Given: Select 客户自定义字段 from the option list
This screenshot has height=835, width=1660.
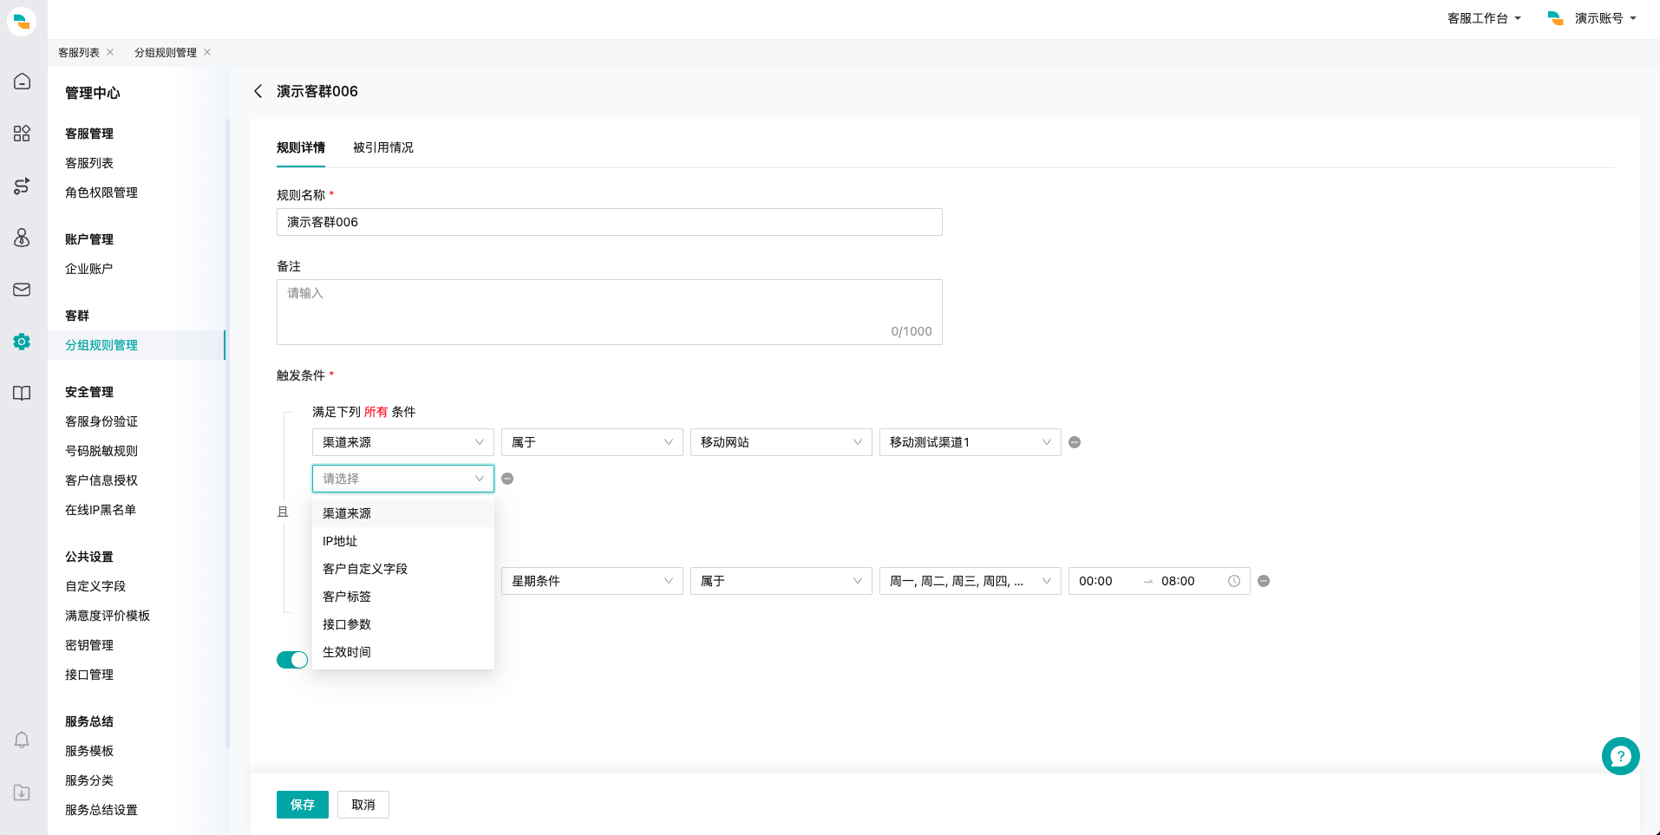Looking at the screenshot, I should (403, 569).
